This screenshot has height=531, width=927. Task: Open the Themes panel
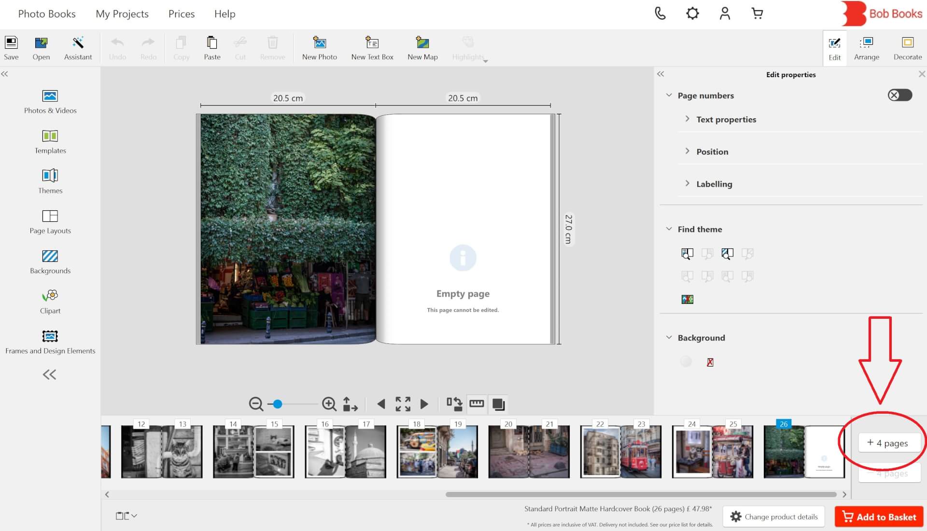50,182
